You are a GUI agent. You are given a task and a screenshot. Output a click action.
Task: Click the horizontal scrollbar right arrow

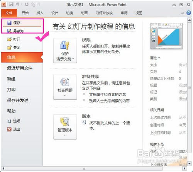(185, 169)
